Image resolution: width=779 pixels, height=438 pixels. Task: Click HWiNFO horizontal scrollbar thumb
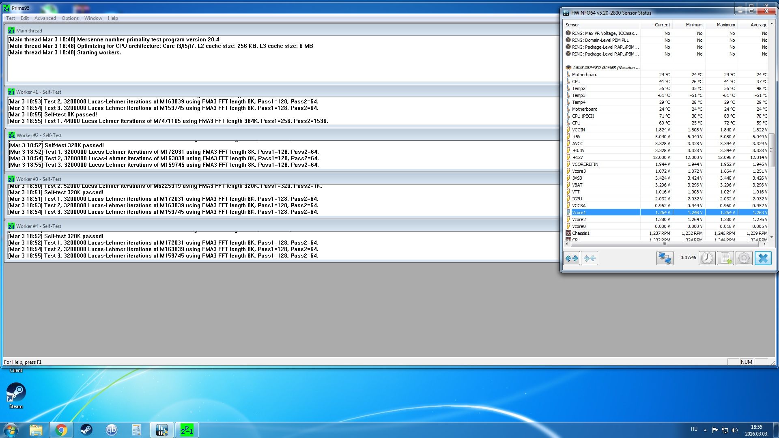pos(665,244)
